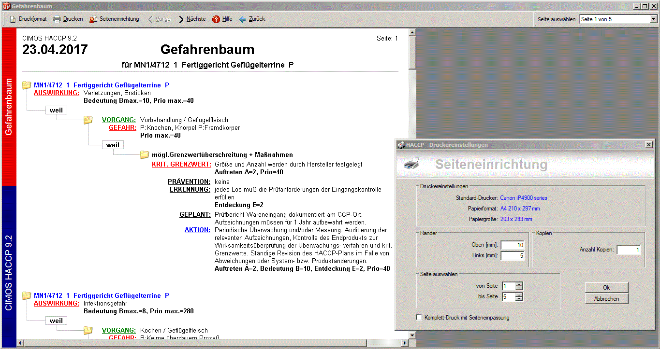Confirm the dialog with Ok
Screen dimensions: 660x349
coord(606,288)
